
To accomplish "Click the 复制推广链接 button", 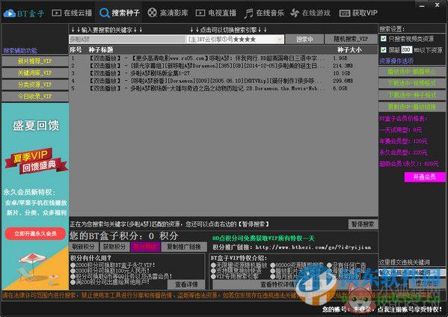I will 184,247.
